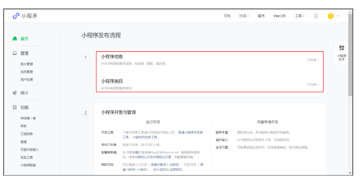This screenshot has width=364, height=177.
Task: Expand the 工具 dropdown menu
Action: [300, 16]
